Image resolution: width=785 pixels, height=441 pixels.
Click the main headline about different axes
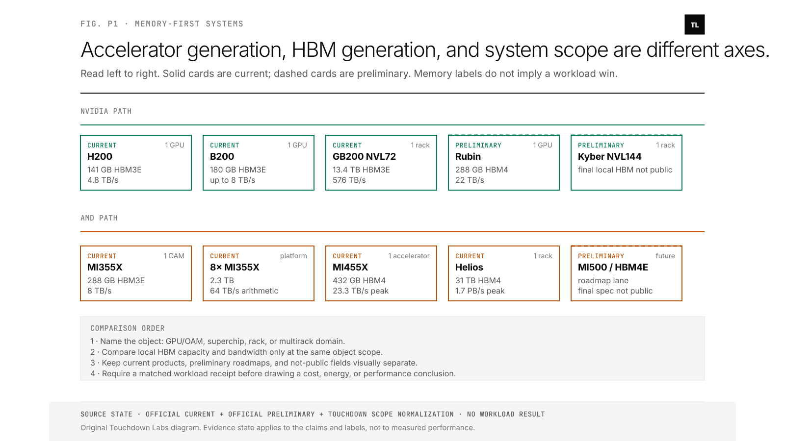tap(425, 50)
